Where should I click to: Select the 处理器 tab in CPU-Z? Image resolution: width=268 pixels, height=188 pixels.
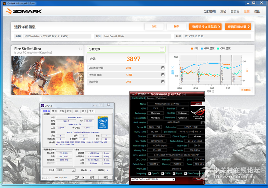46,111
